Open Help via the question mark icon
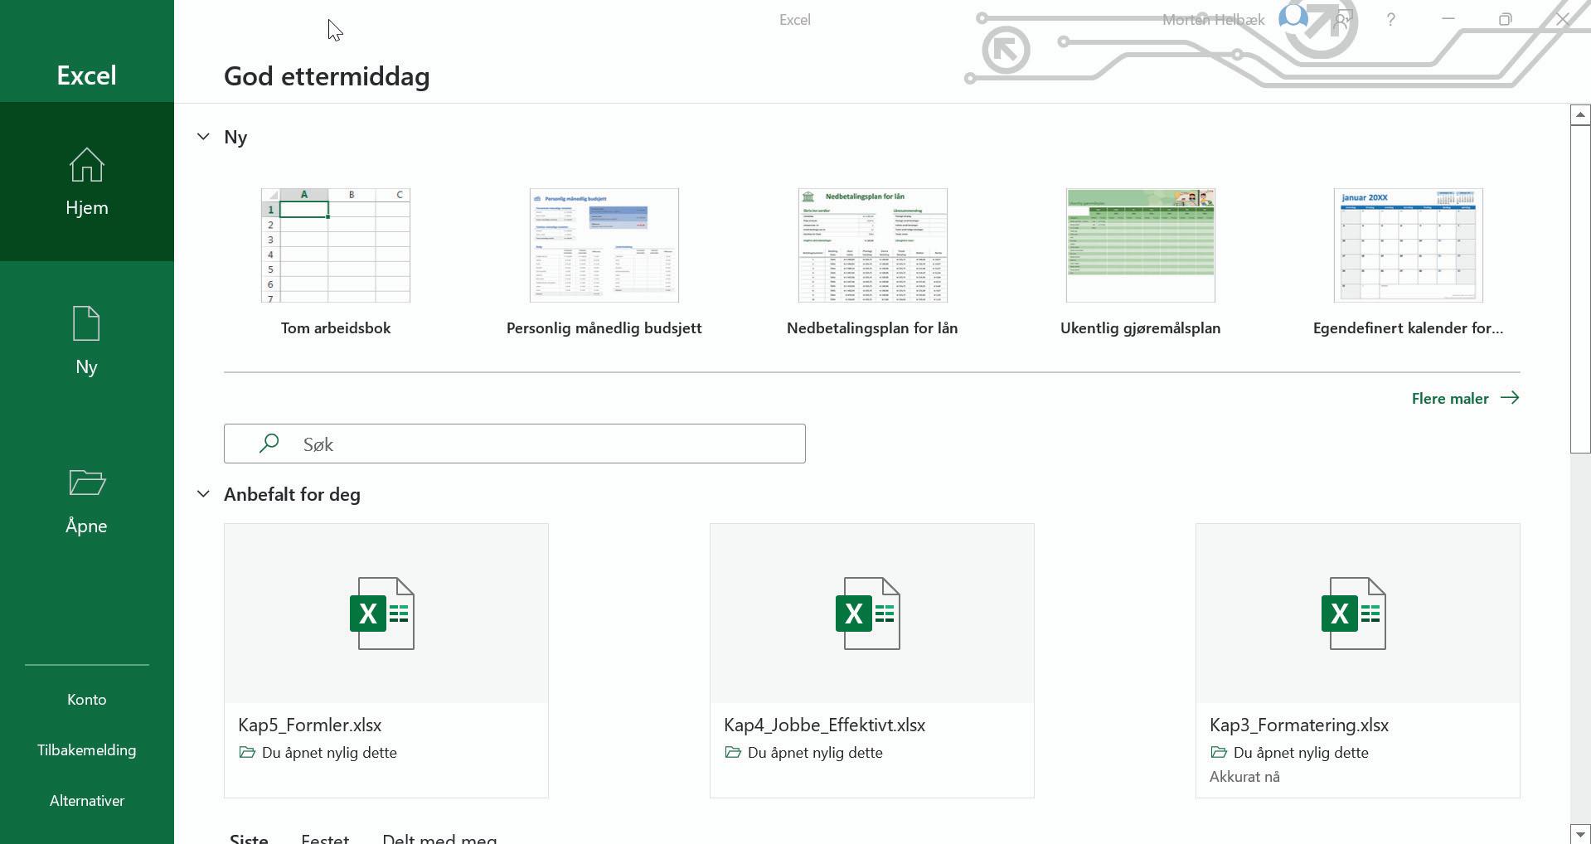 (1391, 19)
